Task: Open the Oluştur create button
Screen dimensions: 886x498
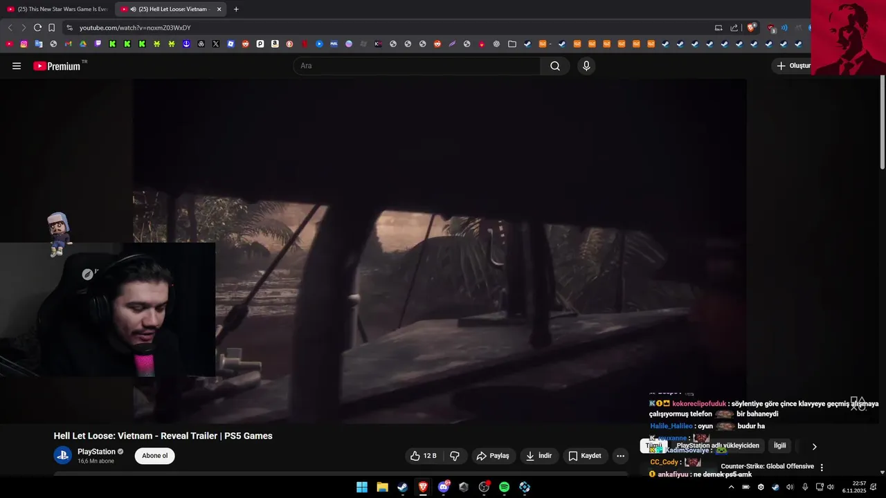Action: 793,66
